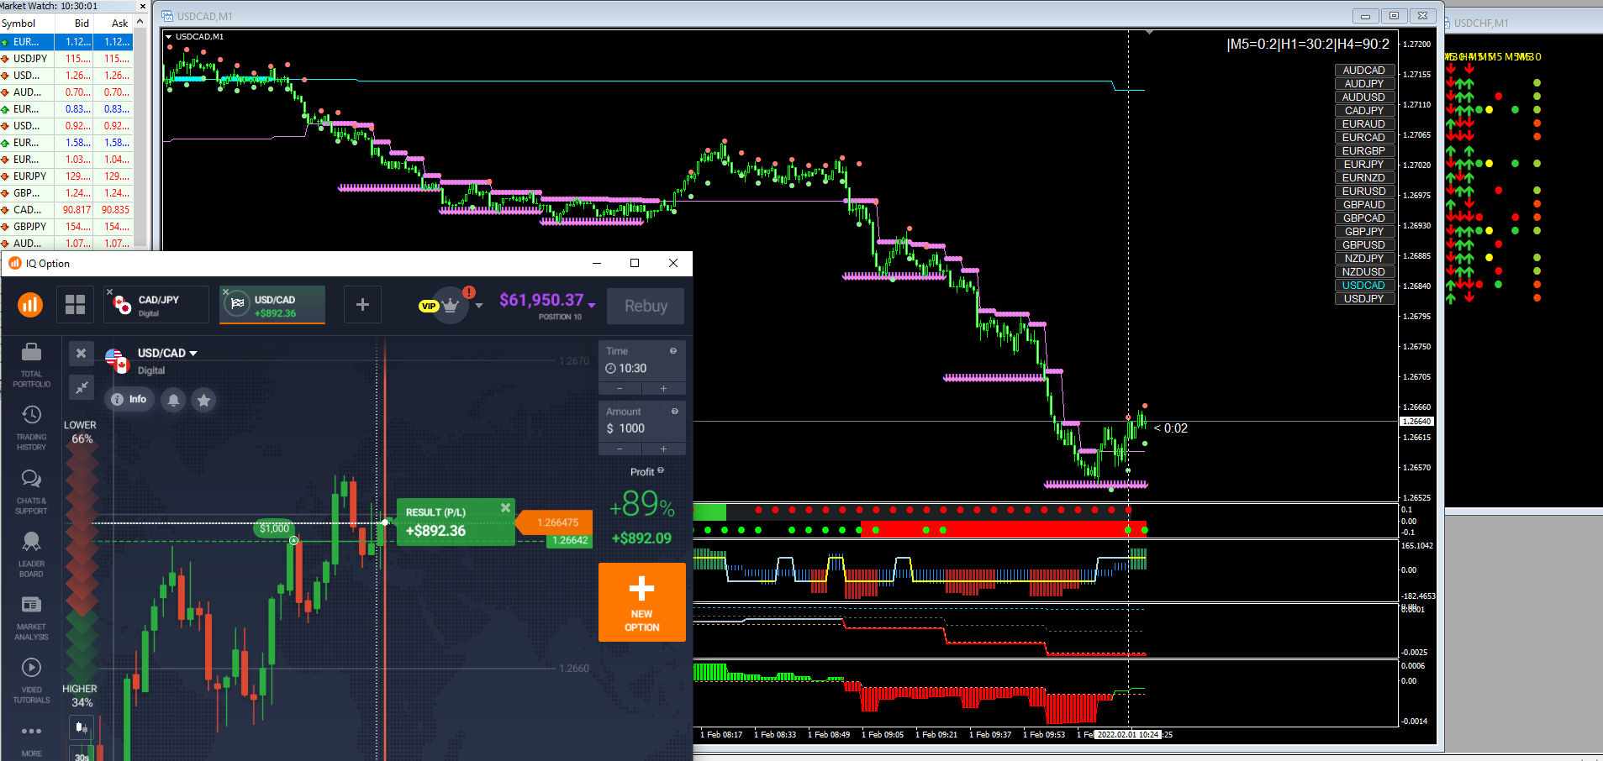Image resolution: width=1603 pixels, height=761 pixels.
Task: Switch to the USD/CAD asset tab
Action: (x=272, y=304)
